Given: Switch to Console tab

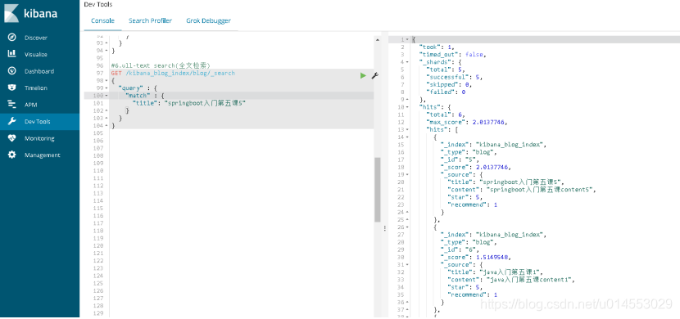Looking at the screenshot, I should point(102,20).
